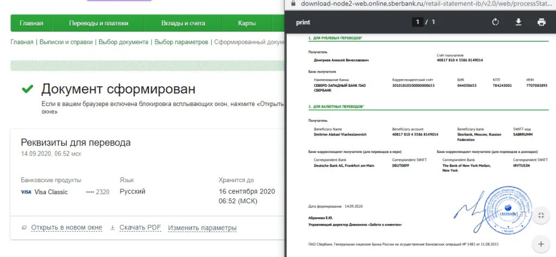This screenshot has width=556, height=257.
Task: Click the lock icon in address bar
Action: point(293,4)
